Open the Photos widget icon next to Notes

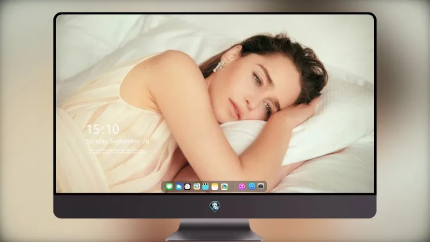tap(224, 186)
